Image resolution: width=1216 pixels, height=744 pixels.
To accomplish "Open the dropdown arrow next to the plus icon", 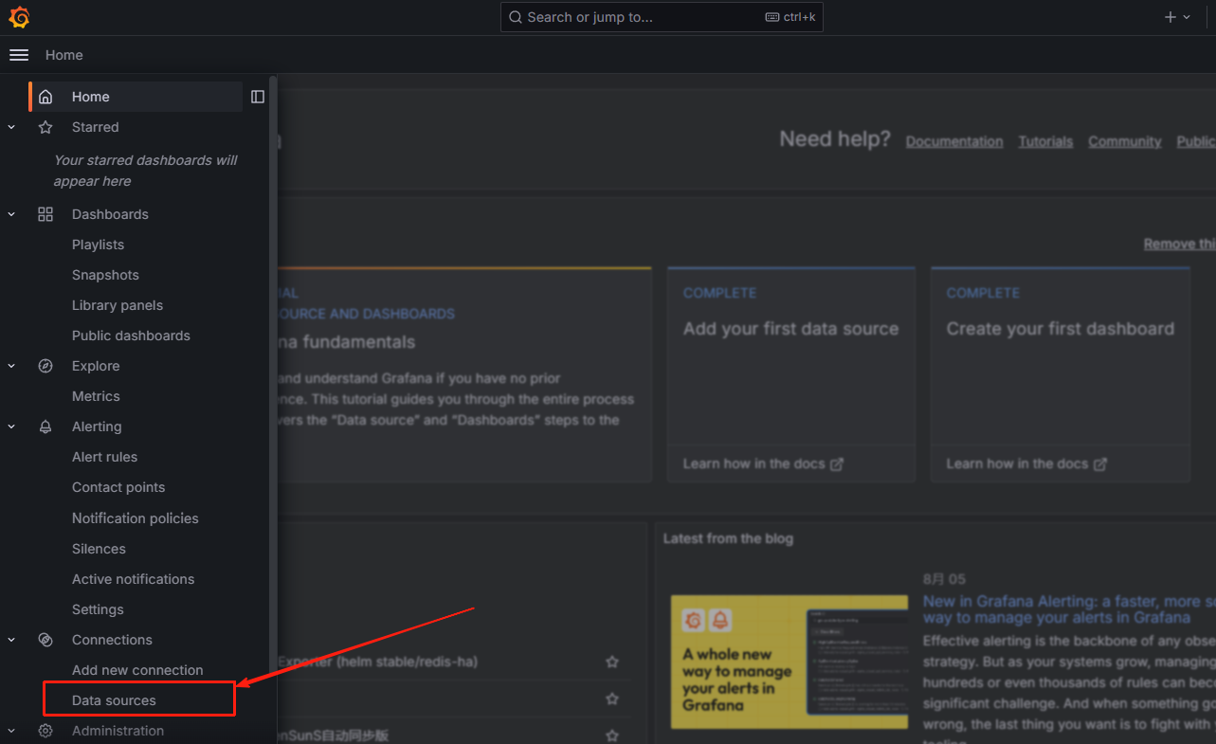I will 1187,17.
